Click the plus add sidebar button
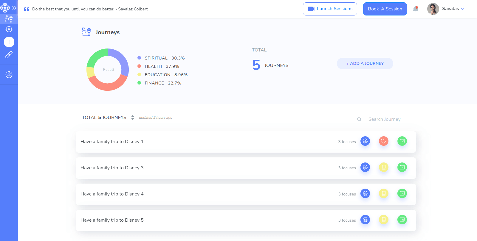This screenshot has width=477, height=241. (x=9, y=42)
